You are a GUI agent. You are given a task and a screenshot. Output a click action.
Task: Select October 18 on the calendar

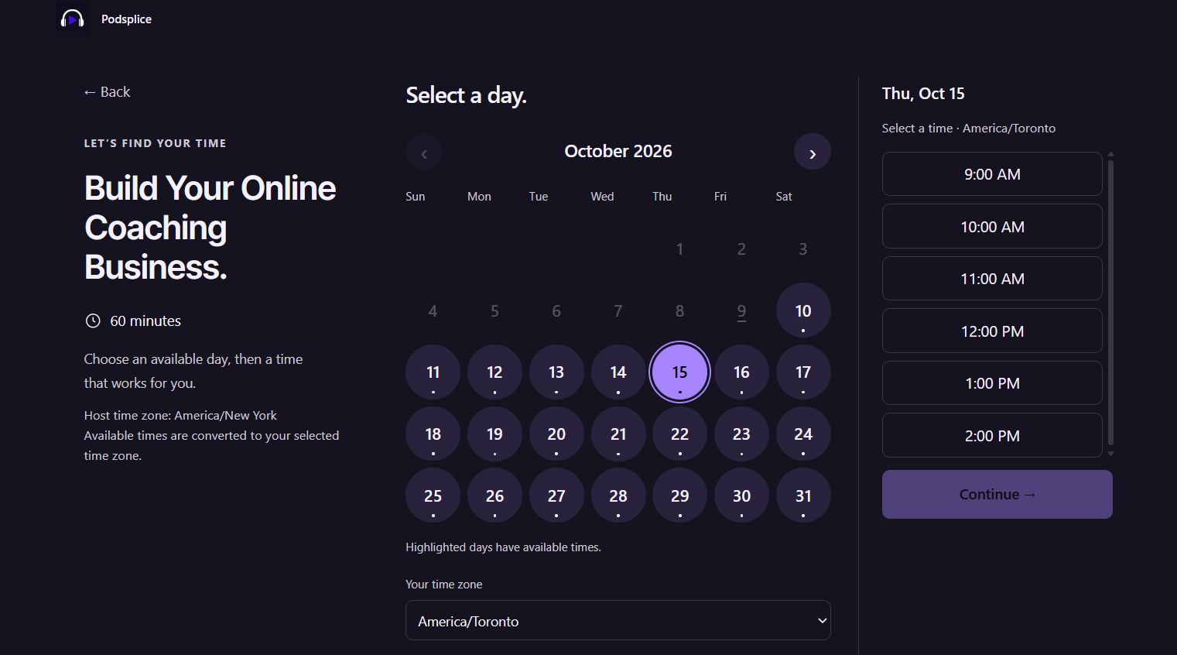433,434
